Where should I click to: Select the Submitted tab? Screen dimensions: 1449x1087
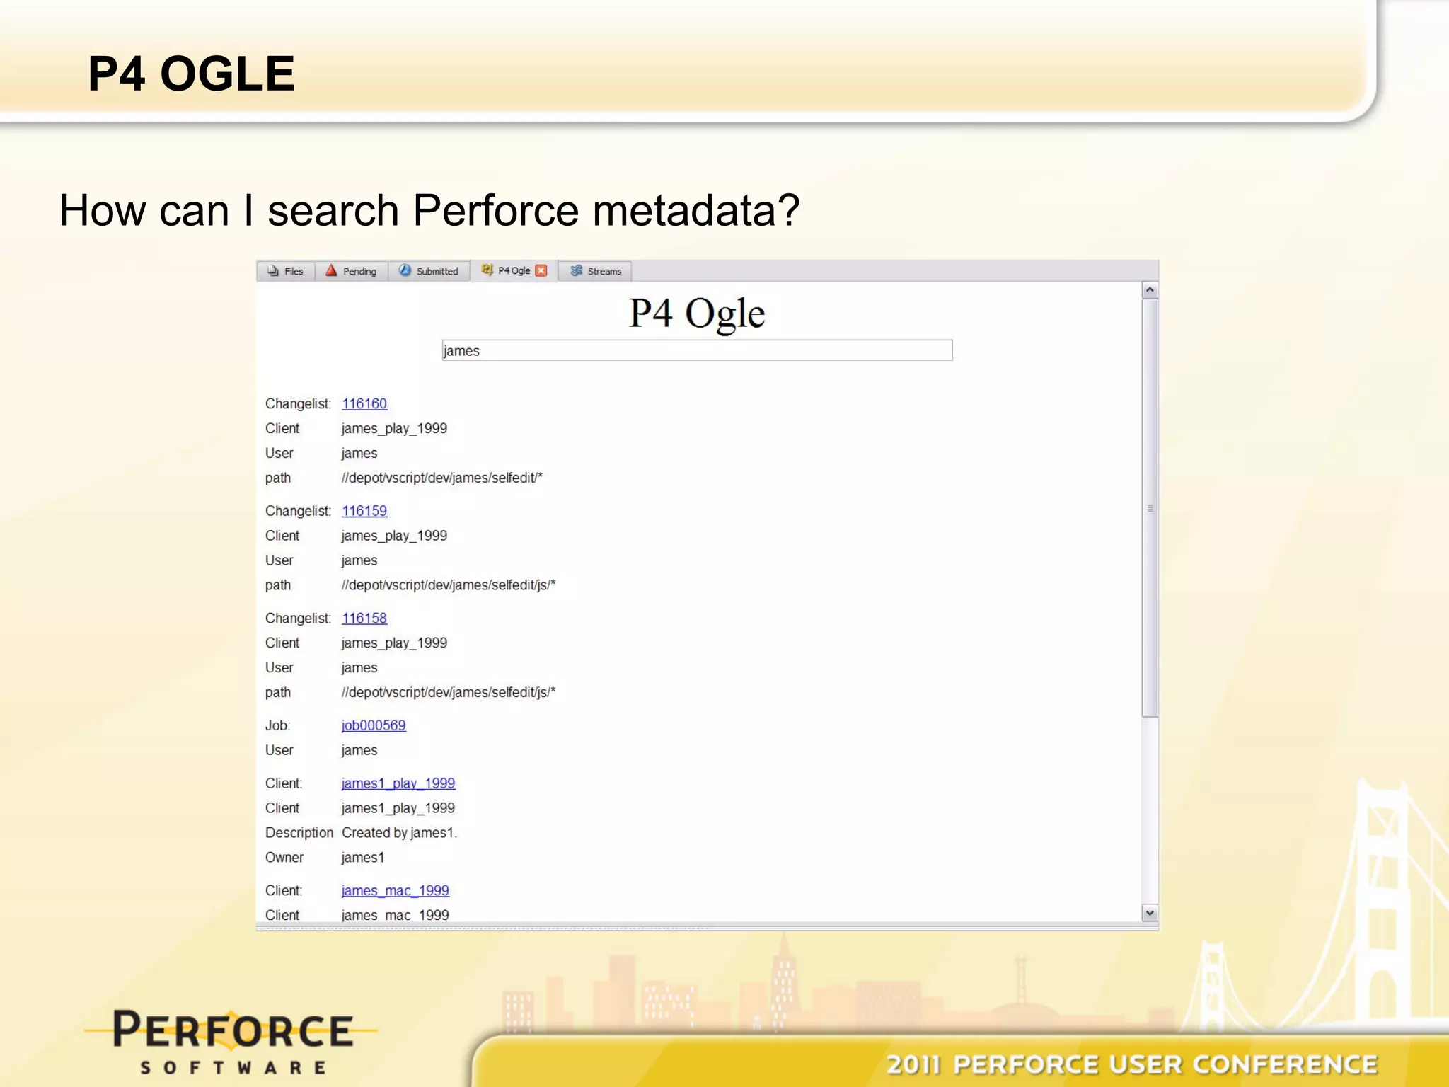[x=429, y=271]
